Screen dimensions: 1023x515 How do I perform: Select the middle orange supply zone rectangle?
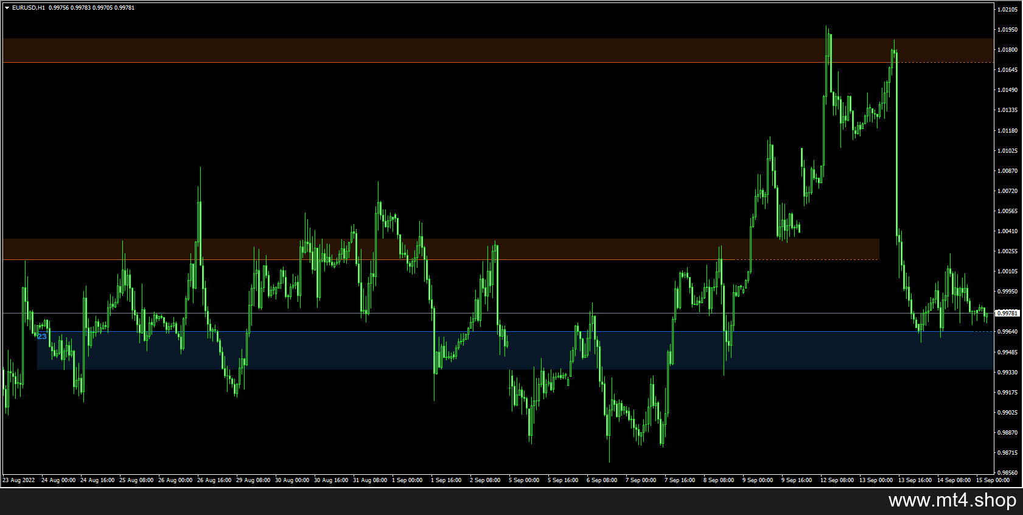point(441,249)
